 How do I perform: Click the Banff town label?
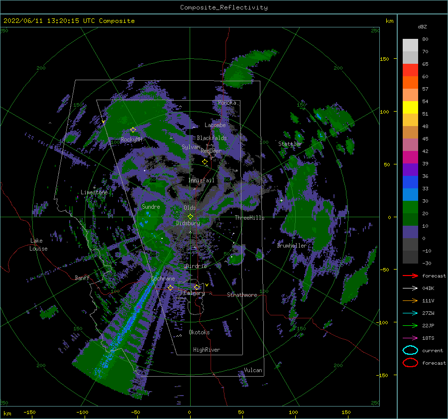pyautogui.click(x=82, y=278)
